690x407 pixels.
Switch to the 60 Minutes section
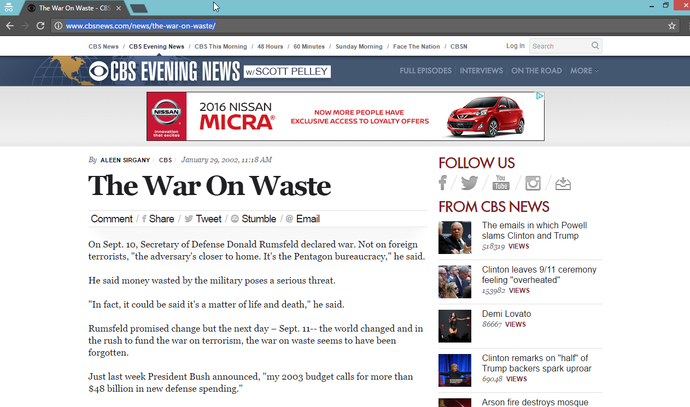pos(309,46)
